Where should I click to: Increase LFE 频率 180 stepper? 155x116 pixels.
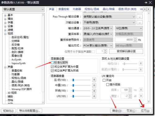[130, 89]
